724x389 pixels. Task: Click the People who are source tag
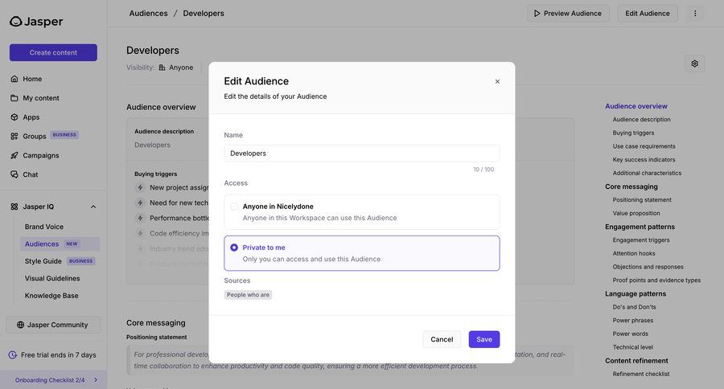point(248,295)
